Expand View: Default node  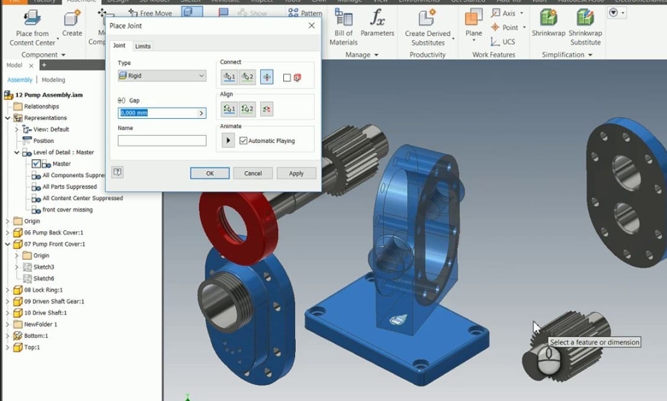point(17,129)
